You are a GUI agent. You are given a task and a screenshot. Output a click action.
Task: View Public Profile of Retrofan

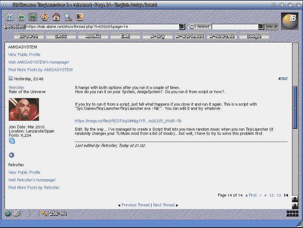point(24,172)
